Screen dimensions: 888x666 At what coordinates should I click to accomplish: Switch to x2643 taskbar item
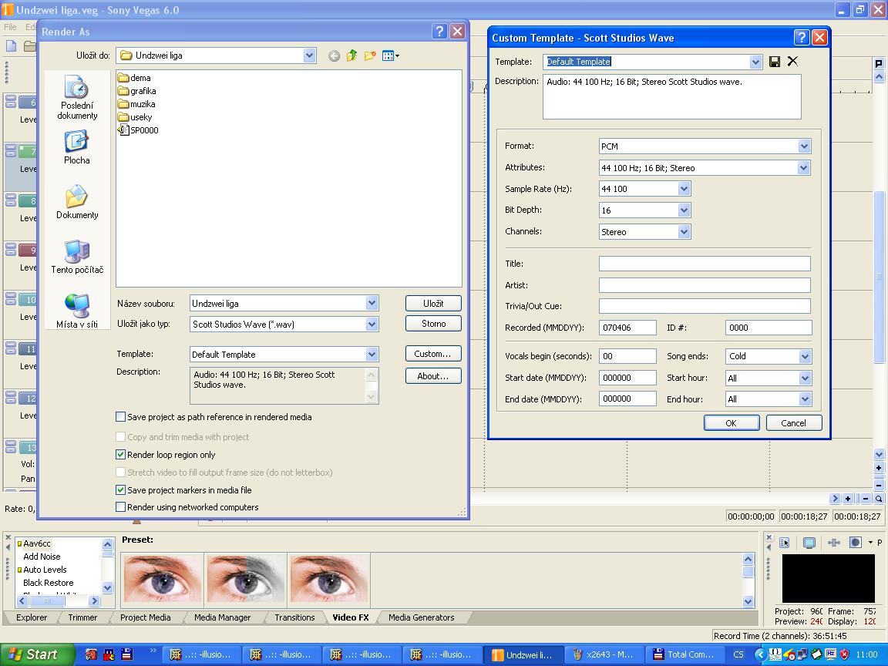coord(604,654)
